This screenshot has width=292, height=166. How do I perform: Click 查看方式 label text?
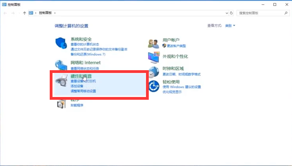215,26
